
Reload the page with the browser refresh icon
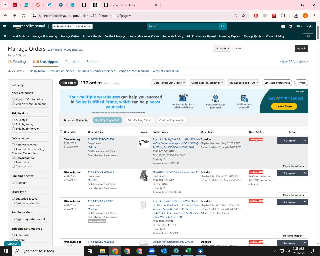pyautogui.click(x=23, y=16)
